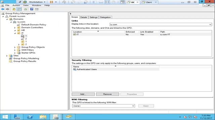The image size is (215, 120).
Task: Select the Authenticated Users entry
Action: [87, 69]
